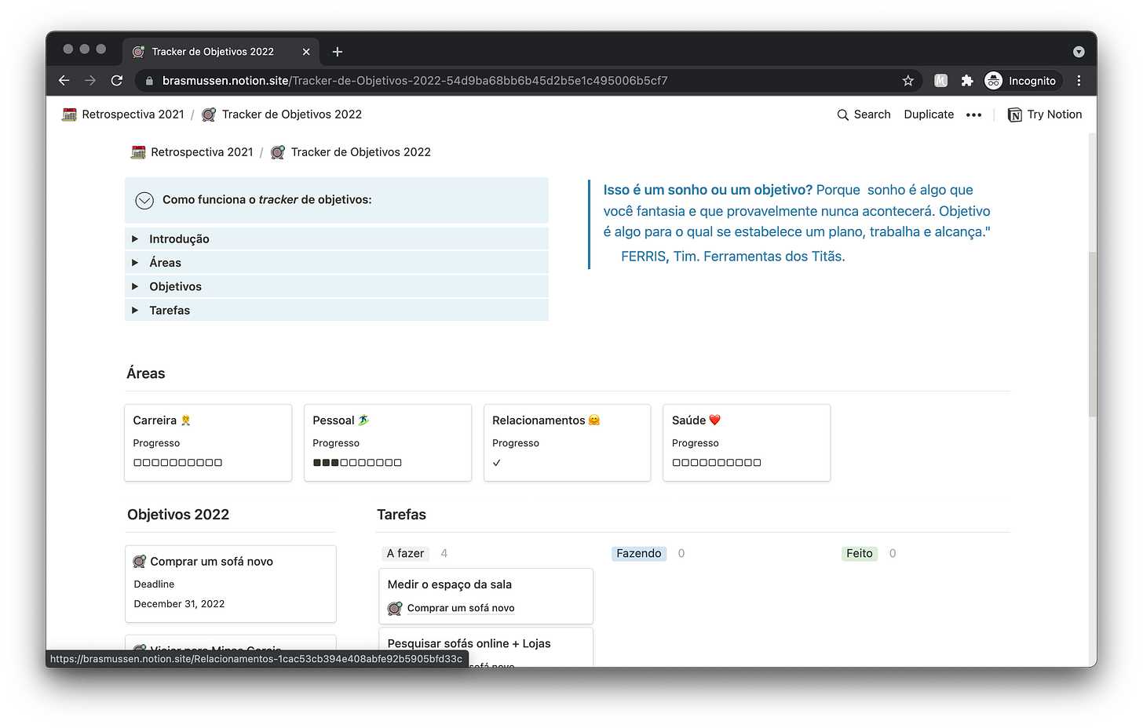Open the Relacionamentos area card
Screen dimensions: 1143x728
click(568, 442)
